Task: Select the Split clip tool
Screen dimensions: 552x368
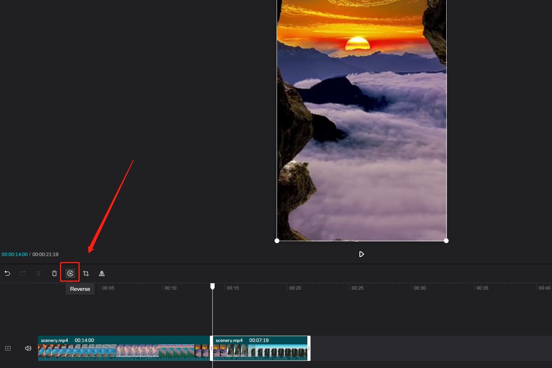Action: click(x=38, y=273)
